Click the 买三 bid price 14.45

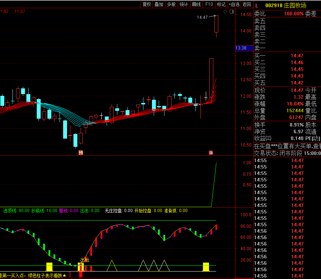[x=297, y=69]
